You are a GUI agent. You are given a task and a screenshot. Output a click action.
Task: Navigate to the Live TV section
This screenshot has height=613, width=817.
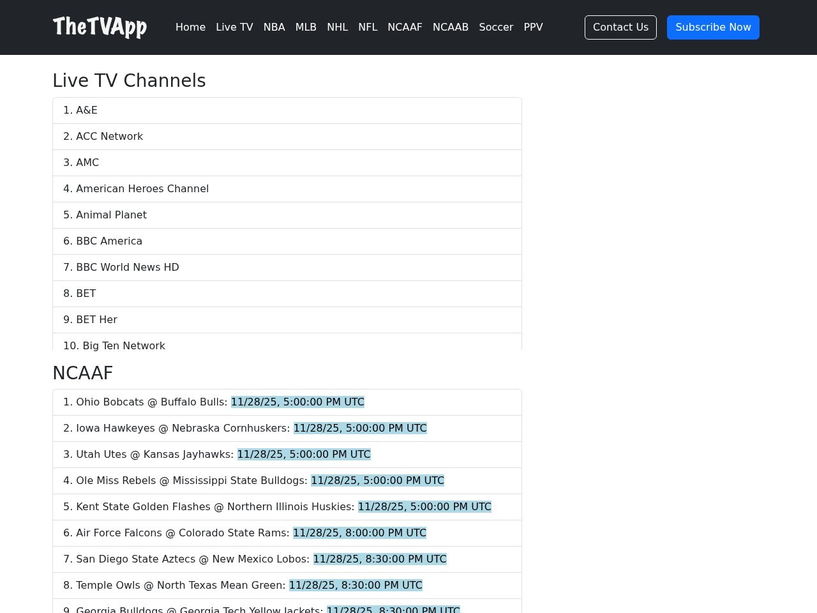pos(234,27)
